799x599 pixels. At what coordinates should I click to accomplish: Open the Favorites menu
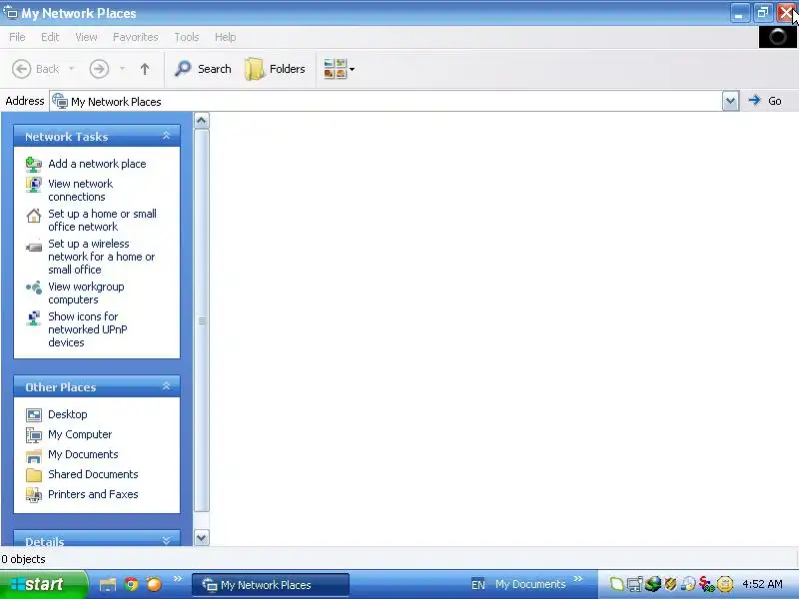136,37
